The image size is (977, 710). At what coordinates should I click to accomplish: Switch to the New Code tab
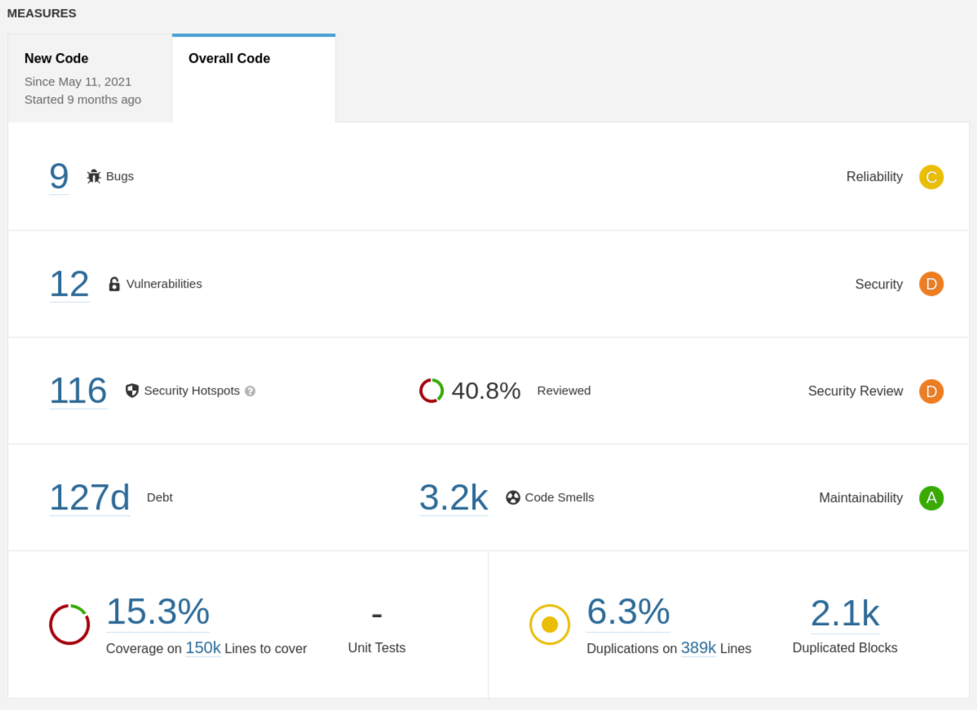[x=90, y=78]
